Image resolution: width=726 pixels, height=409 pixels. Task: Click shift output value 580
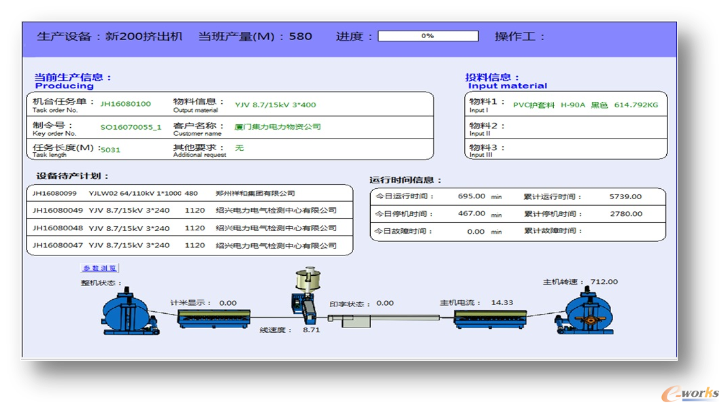(x=301, y=36)
